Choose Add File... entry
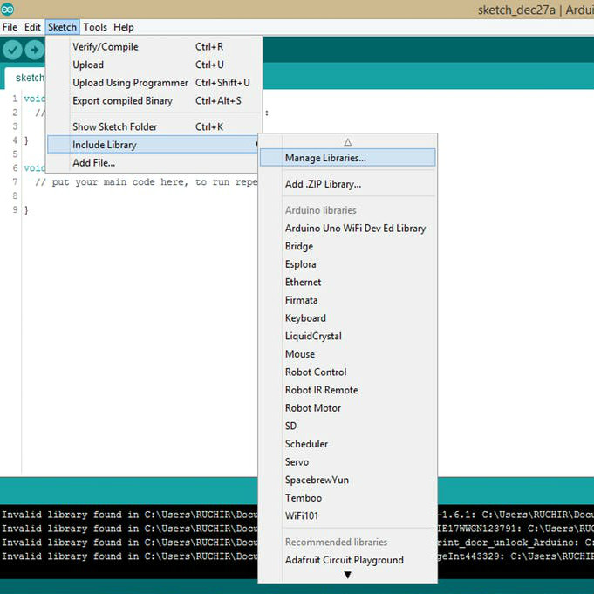The image size is (594, 594). tap(154, 163)
